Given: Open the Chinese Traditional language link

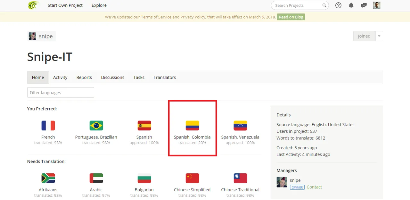Looking at the screenshot, I should 240,190.
